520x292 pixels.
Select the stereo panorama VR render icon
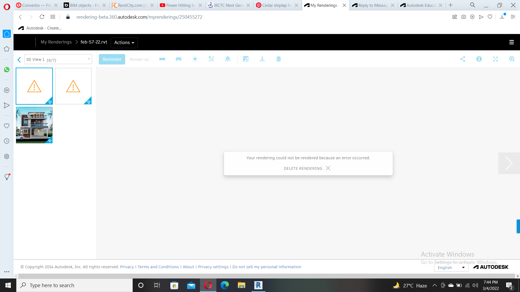click(x=179, y=59)
